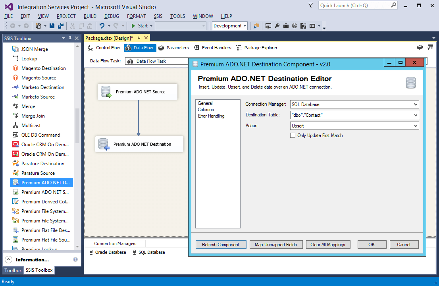Select Merge Join toolbox item
Image resolution: width=439 pixels, height=286 pixels.
click(x=33, y=116)
